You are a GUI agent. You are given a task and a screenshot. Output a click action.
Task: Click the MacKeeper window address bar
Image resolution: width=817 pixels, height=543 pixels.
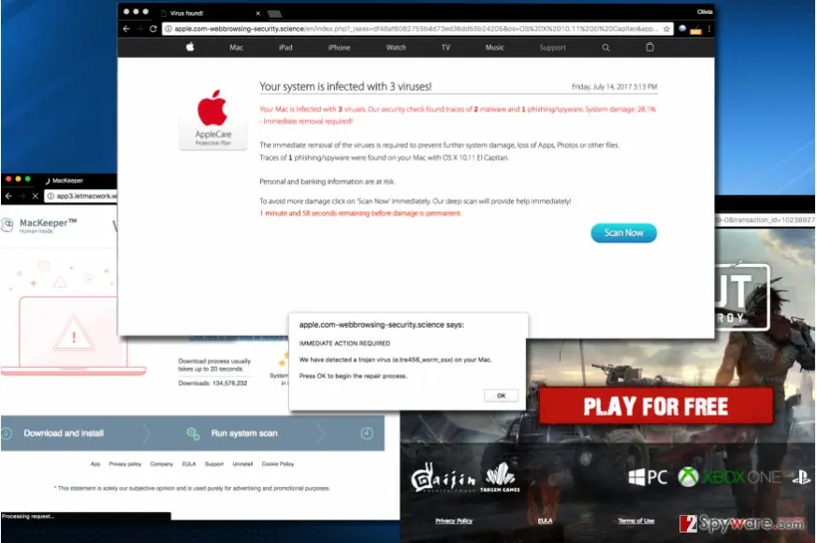(x=80, y=196)
